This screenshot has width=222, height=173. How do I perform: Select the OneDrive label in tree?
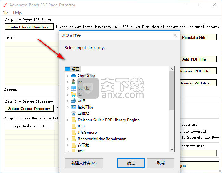[86, 76]
